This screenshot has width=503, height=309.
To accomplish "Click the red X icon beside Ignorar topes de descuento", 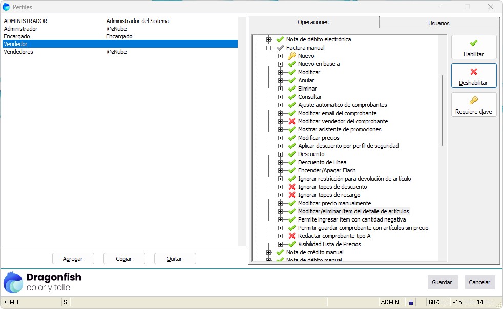I will pos(292,187).
